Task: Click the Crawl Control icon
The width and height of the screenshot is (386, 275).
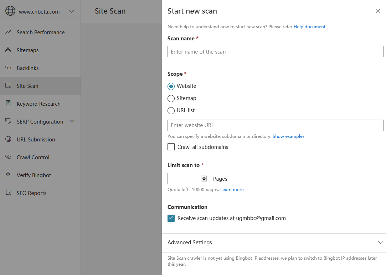Action: 8,157
